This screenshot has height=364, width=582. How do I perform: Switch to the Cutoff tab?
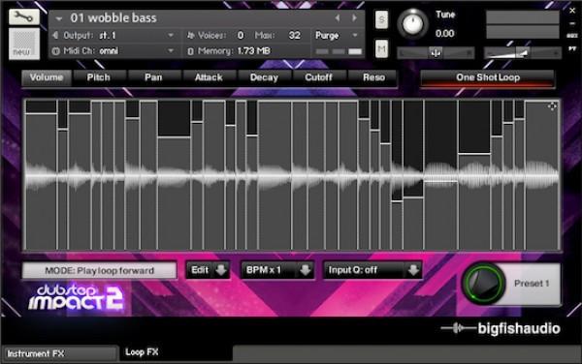tap(318, 77)
